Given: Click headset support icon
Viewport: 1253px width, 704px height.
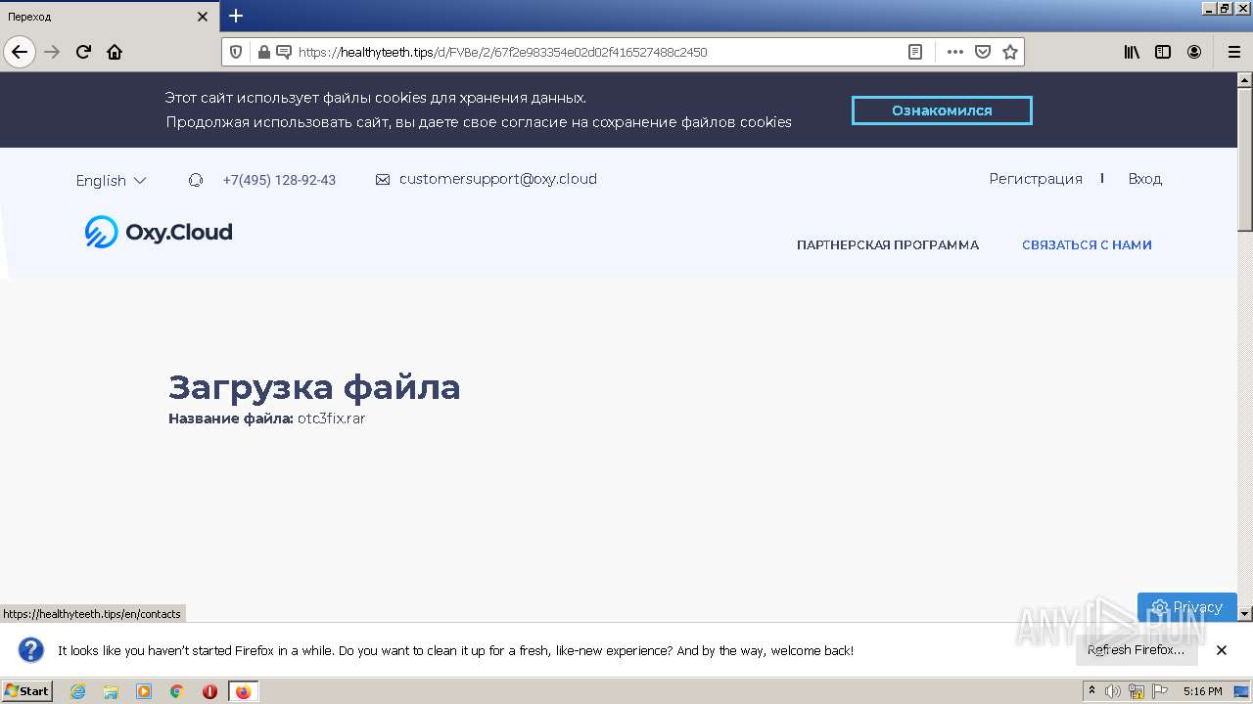Looking at the screenshot, I should click(196, 180).
